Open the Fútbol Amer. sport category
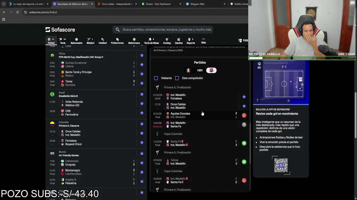 click(117, 41)
